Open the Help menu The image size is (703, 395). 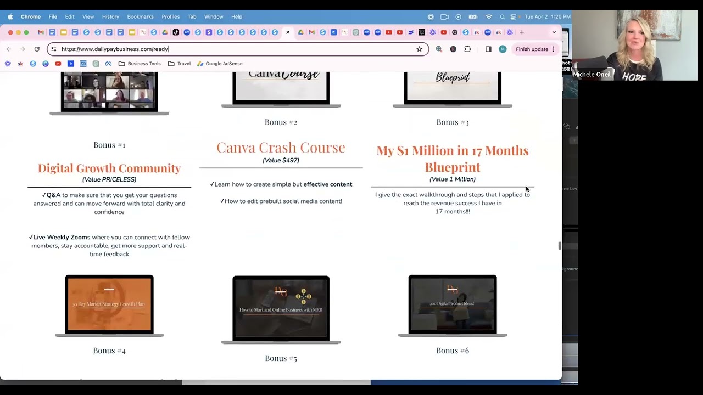tap(237, 16)
